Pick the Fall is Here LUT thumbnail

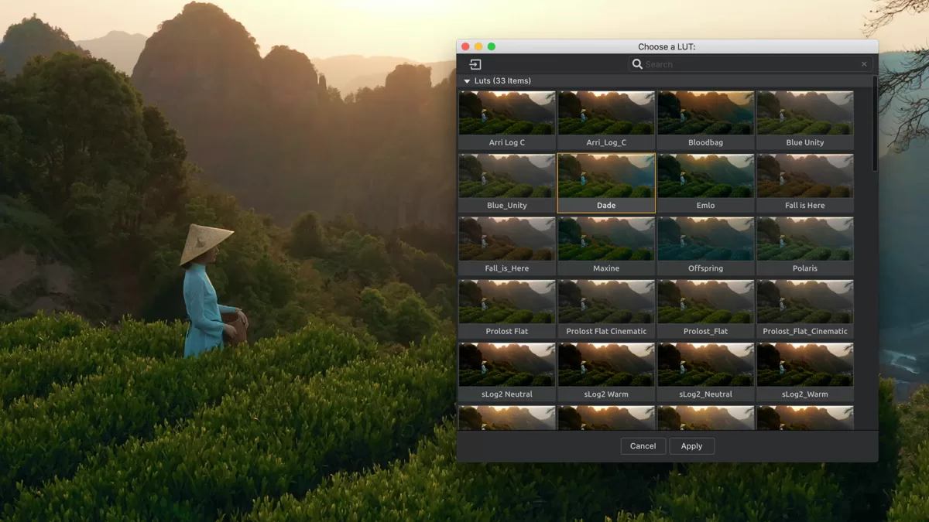tap(805, 183)
